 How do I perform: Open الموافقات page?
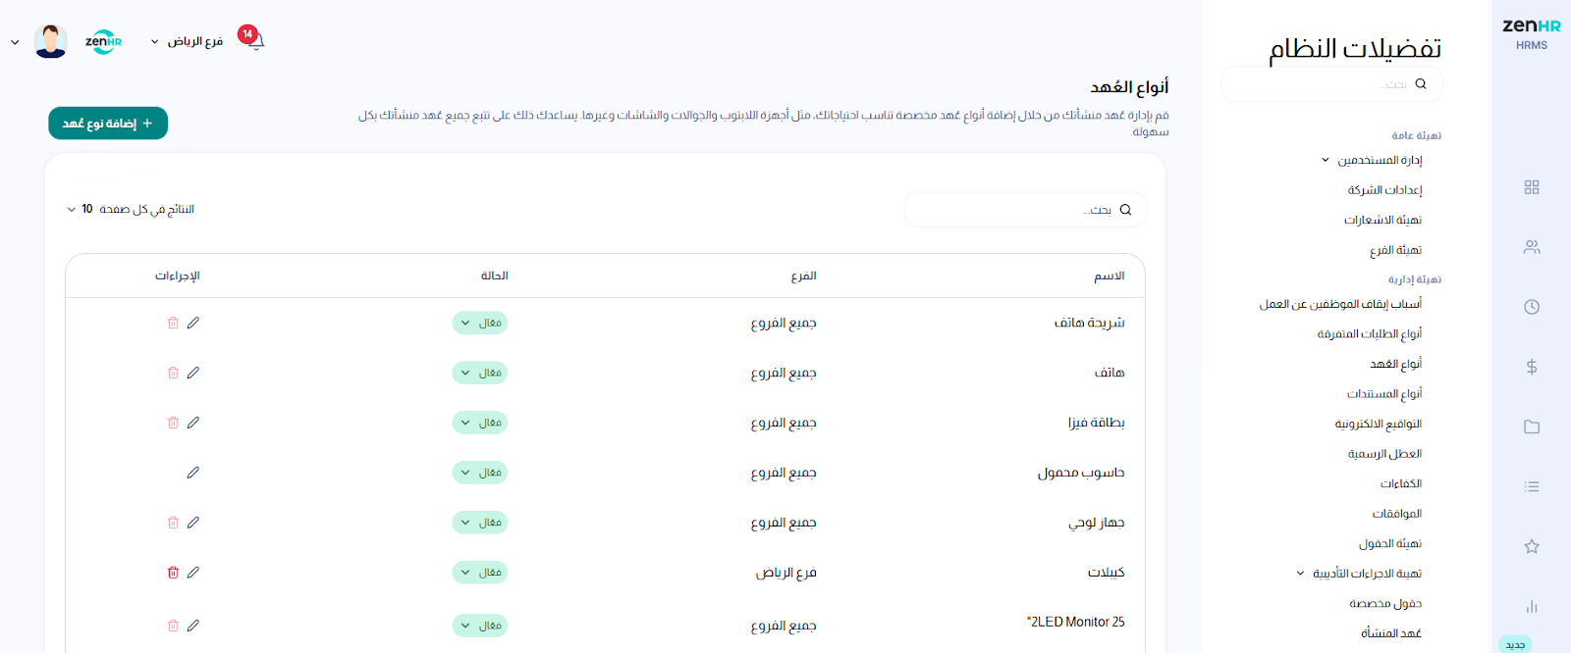[1397, 514]
